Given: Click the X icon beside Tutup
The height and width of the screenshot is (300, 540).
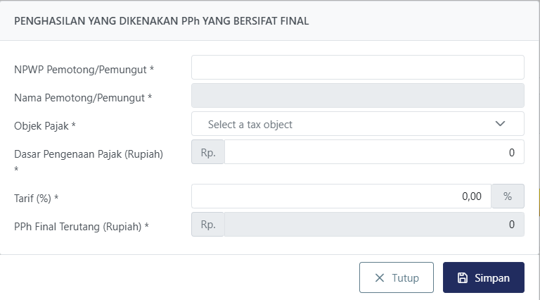Looking at the screenshot, I should (x=380, y=277).
